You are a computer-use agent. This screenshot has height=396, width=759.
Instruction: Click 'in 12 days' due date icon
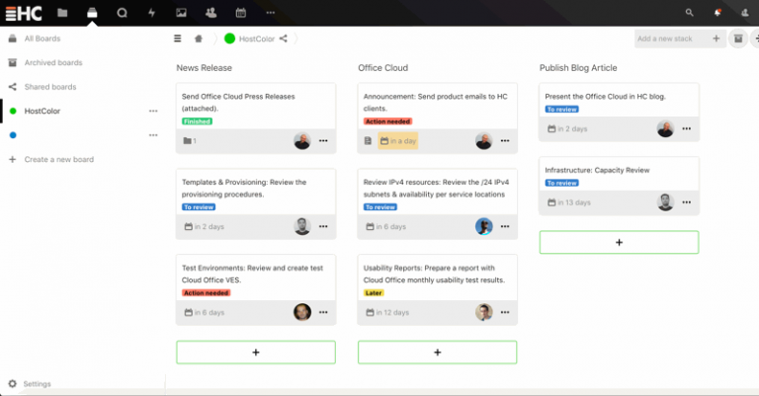tap(370, 312)
